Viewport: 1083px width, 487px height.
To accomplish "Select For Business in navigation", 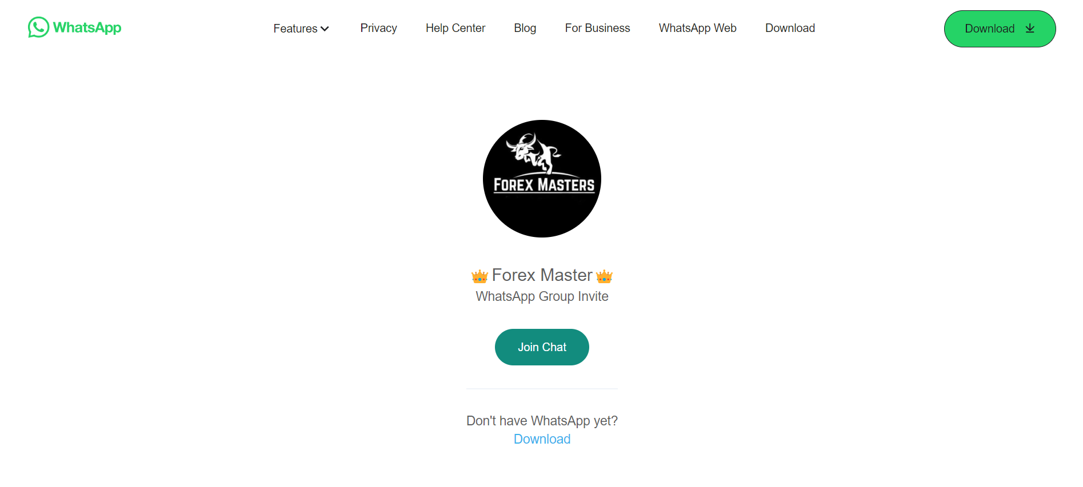I will pyautogui.click(x=597, y=28).
